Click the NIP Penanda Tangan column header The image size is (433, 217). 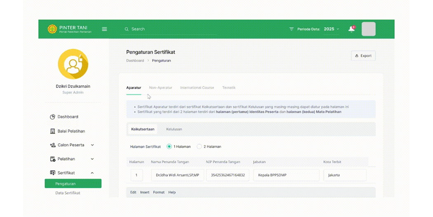[223, 162]
